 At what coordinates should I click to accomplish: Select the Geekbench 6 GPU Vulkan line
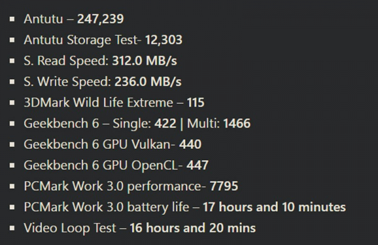point(113,144)
